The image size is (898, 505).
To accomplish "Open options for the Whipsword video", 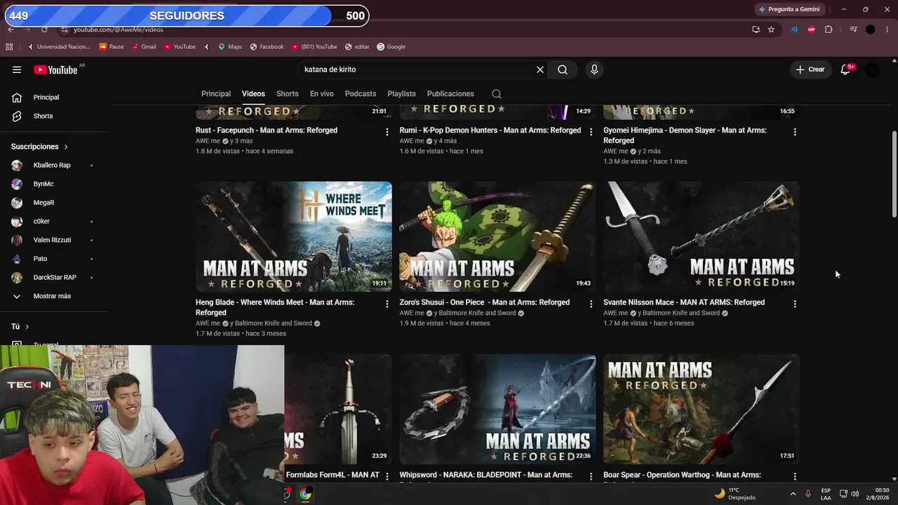I will [591, 476].
